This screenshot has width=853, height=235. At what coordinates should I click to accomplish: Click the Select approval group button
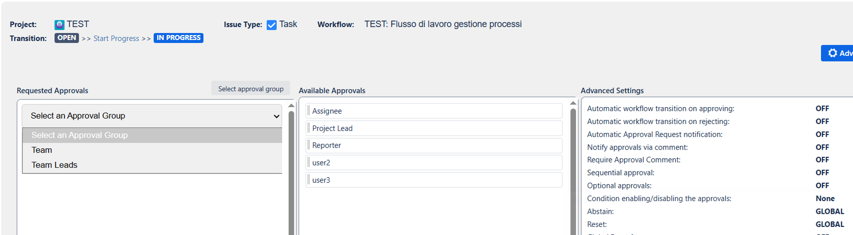251,89
